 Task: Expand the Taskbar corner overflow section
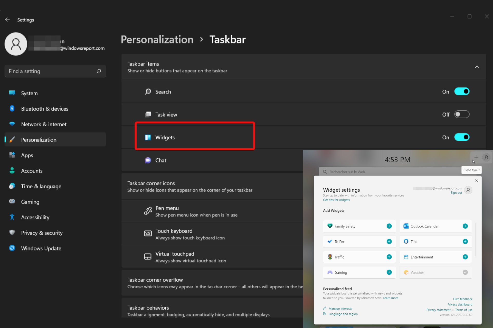[x=212, y=283]
